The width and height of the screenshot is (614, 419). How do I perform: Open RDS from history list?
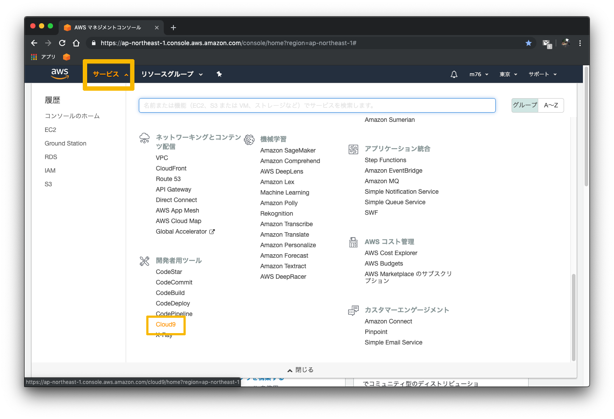point(51,157)
